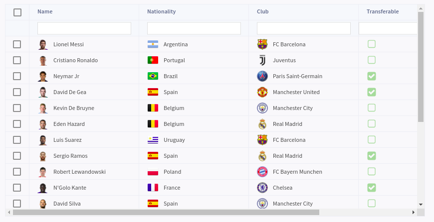Click the FC Bayern Munchen logo

(262, 172)
